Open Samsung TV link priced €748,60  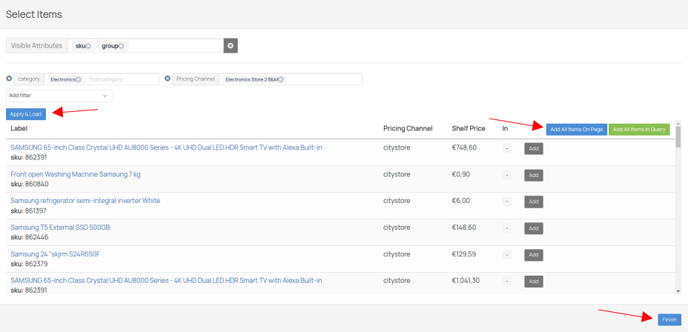click(166, 147)
